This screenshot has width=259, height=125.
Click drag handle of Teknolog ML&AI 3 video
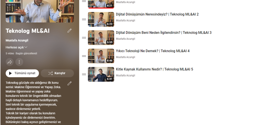click(x=84, y=38)
